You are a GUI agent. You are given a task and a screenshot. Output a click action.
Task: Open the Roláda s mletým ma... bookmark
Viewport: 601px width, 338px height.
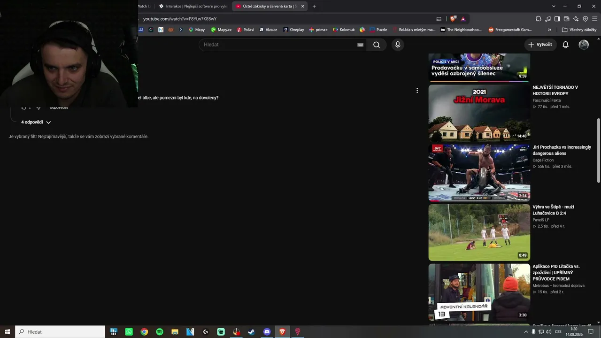[x=414, y=30]
